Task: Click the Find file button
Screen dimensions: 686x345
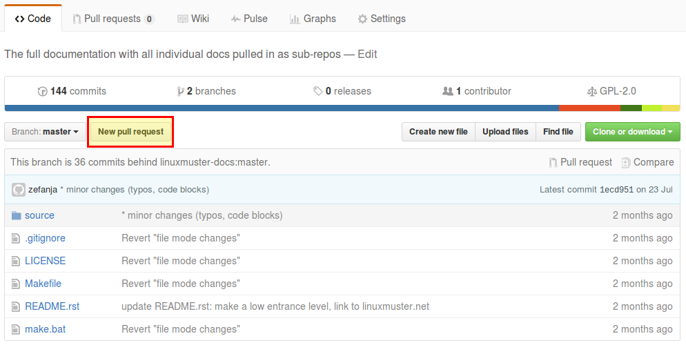Action: (558, 132)
